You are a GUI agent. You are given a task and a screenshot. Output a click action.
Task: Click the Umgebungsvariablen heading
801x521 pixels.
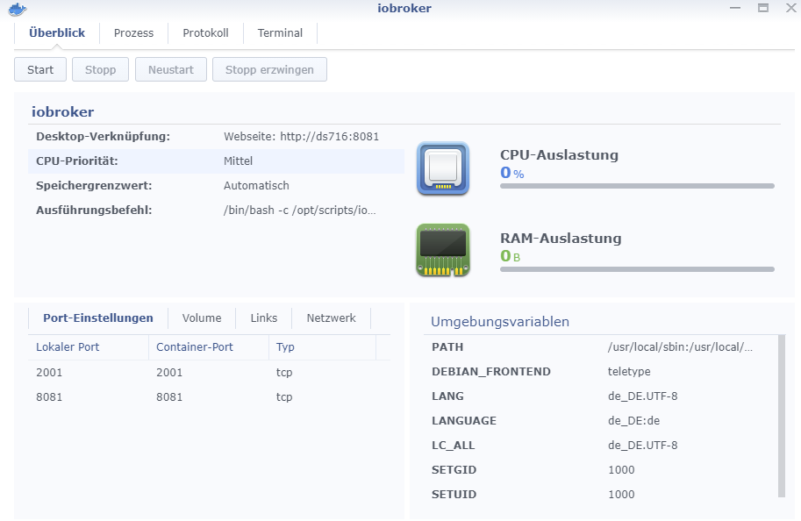click(x=500, y=322)
